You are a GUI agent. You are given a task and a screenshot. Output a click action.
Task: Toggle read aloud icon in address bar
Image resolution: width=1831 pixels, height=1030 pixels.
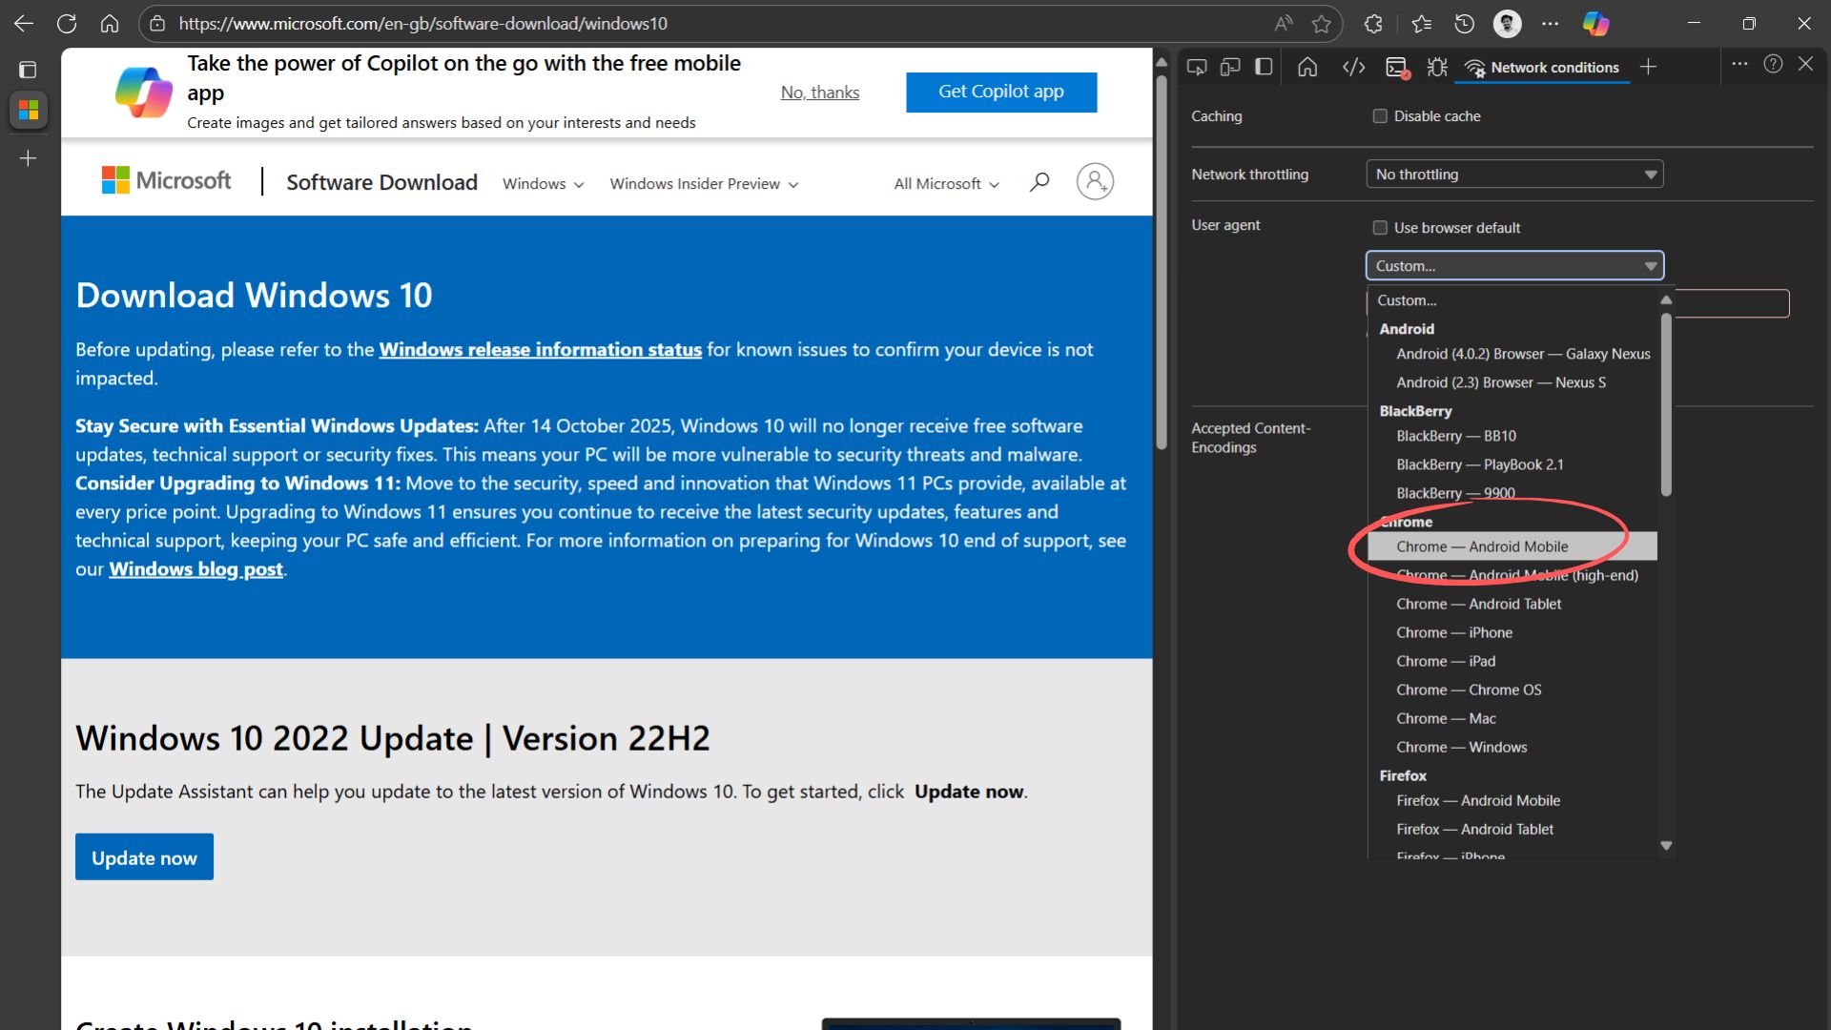point(1284,24)
